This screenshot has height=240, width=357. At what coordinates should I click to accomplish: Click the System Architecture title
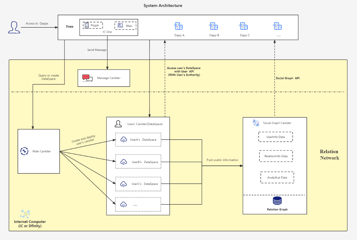click(163, 6)
